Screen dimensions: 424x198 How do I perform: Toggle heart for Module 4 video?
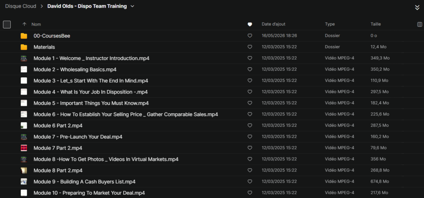250,92
